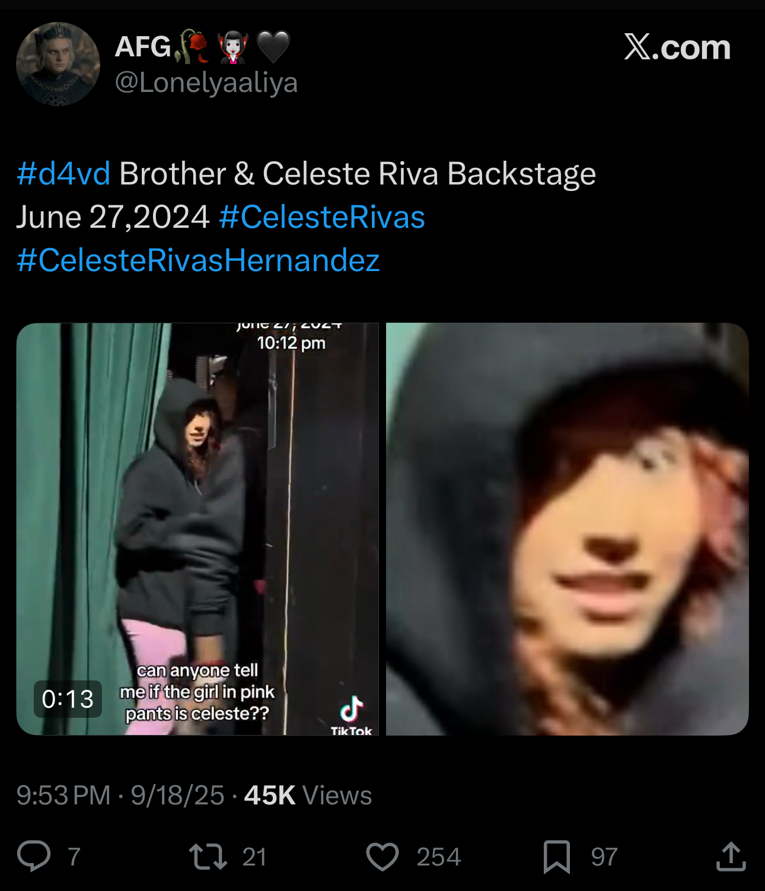Image resolution: width=765 pixels, height=891 pixels.
Task: Tap the 0:13 video duration badge
Action: pyautogui.click(x=68, y=699)
